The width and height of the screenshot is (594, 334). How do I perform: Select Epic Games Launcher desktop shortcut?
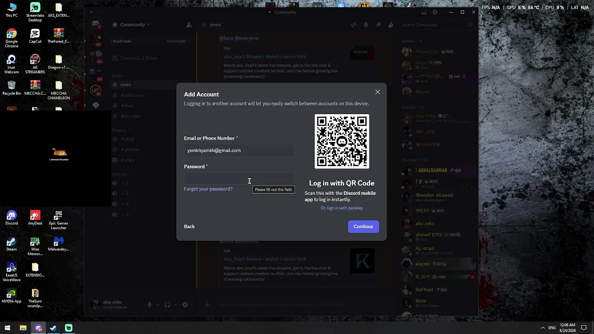pos(58,220)
